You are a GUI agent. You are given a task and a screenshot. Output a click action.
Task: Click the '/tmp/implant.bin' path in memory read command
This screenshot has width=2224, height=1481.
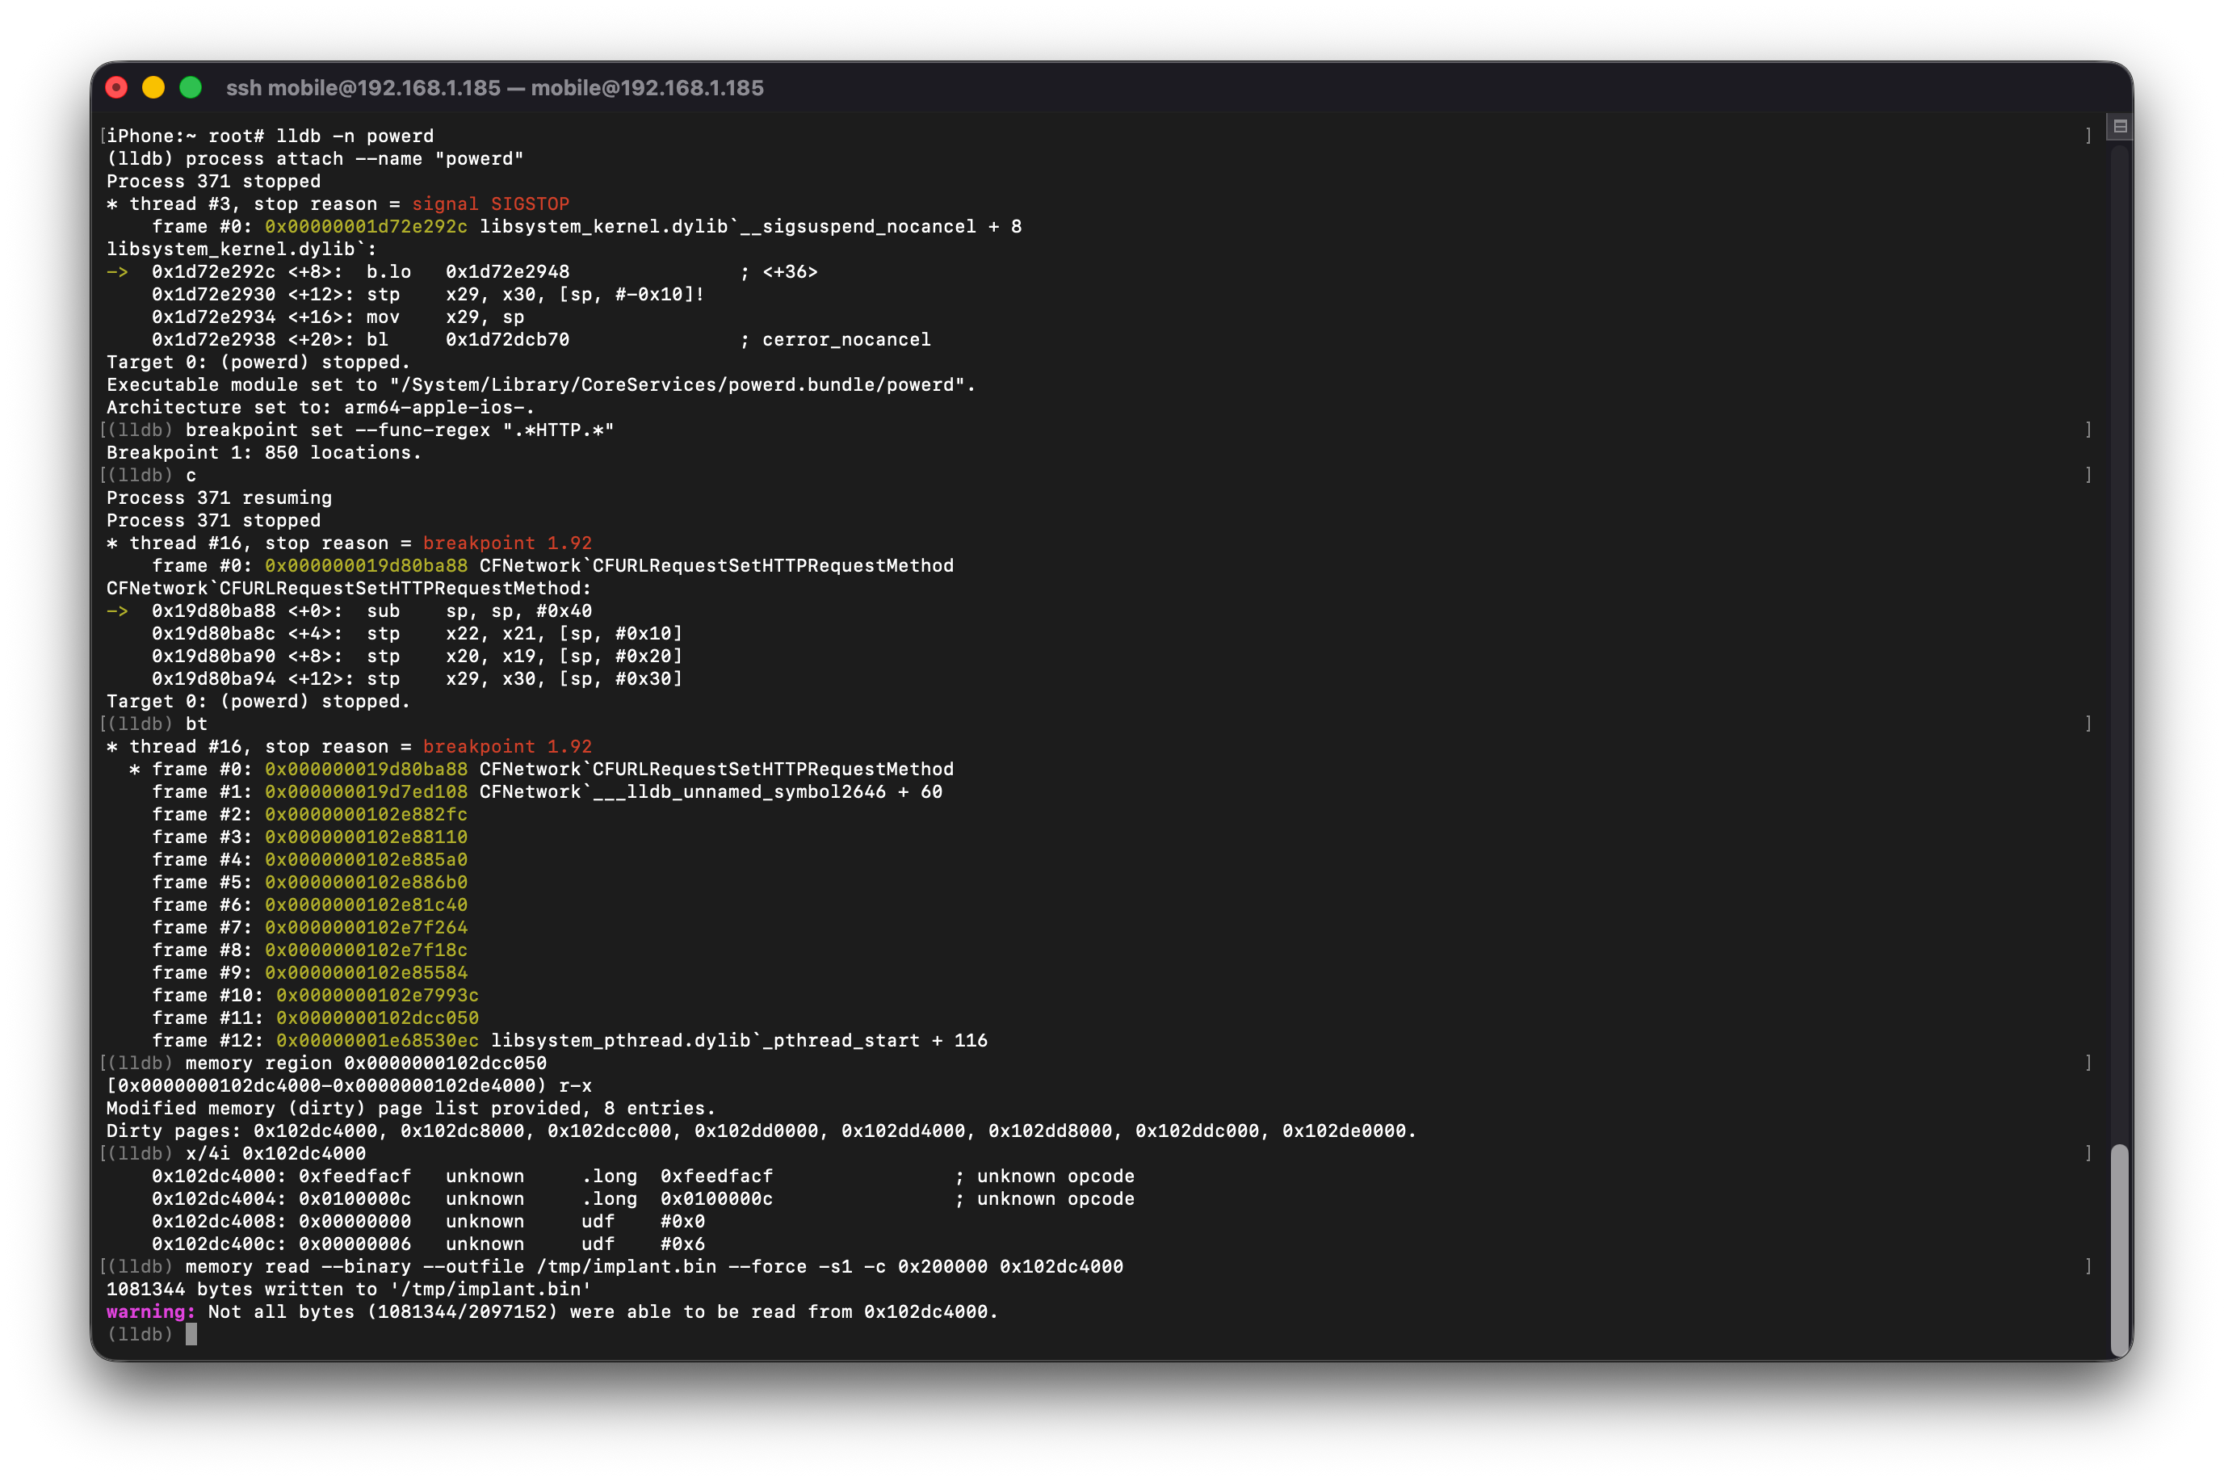click(625, 1266)
